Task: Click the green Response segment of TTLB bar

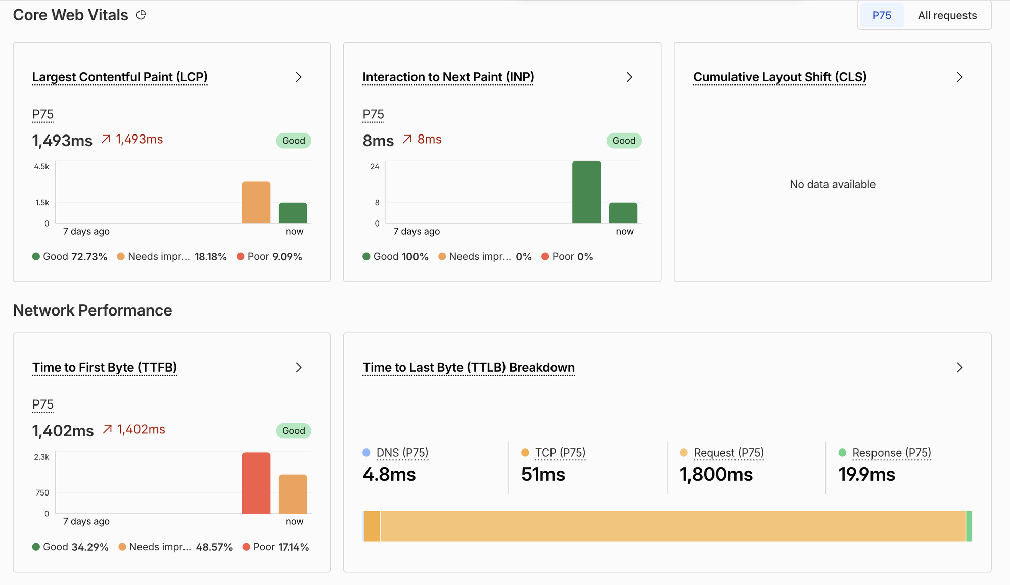Action: pyautogui.click(x=969, y=526)
